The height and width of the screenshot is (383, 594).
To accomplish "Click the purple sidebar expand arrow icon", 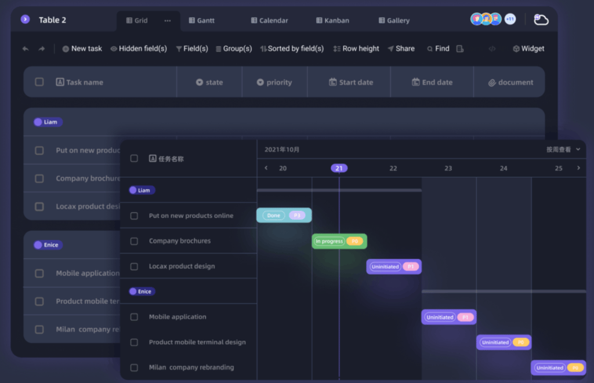I will [25, 19].
